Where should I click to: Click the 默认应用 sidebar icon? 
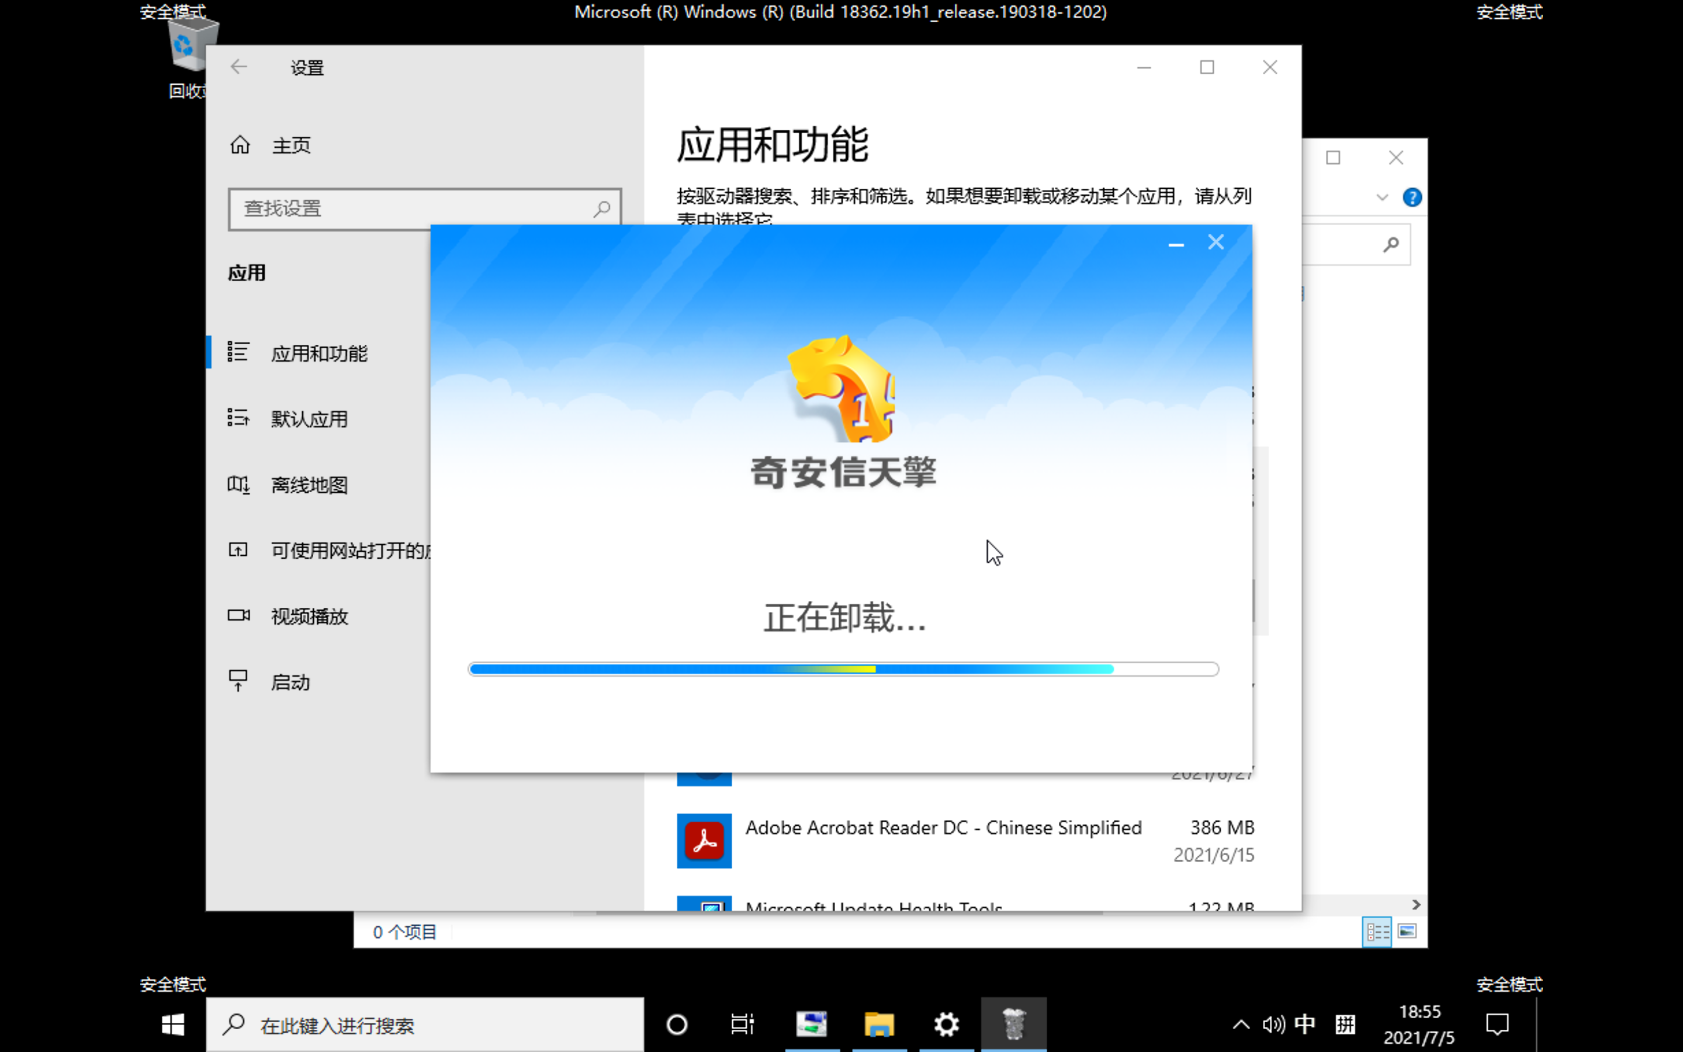pos(238,417)
